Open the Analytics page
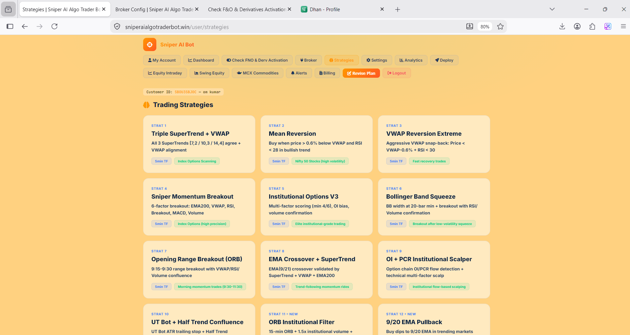This screenshot has width=630, height=335. [411, 60]
